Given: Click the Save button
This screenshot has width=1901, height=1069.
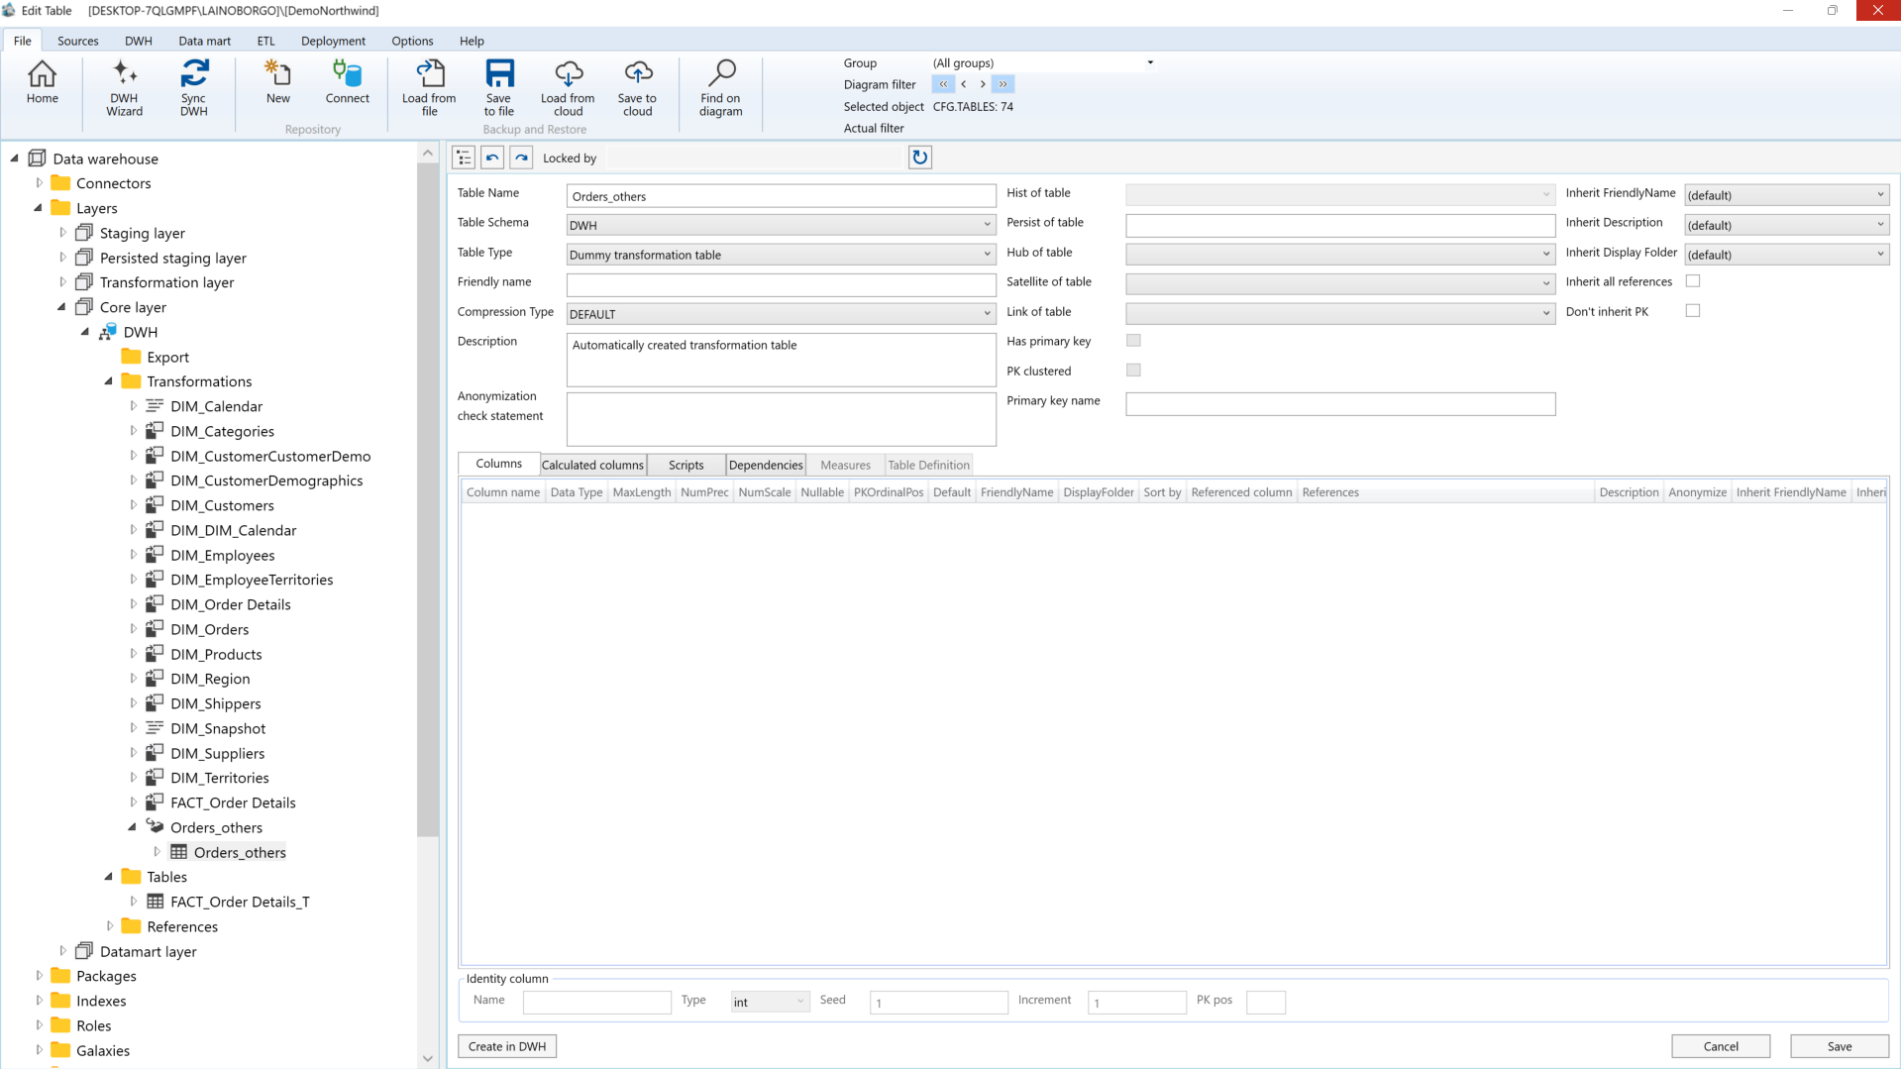Looking at the screenshot, I should 1840,1046.
